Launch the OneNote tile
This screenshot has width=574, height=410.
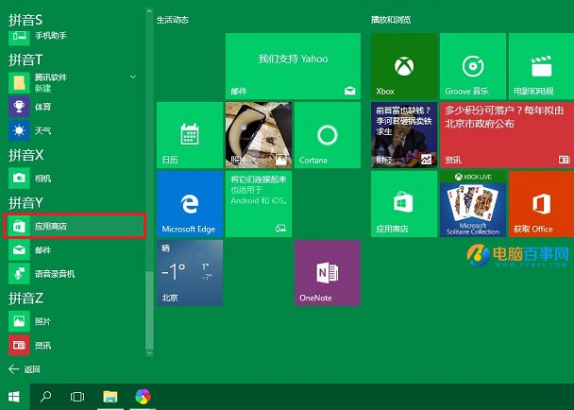[x=328, y=273]
